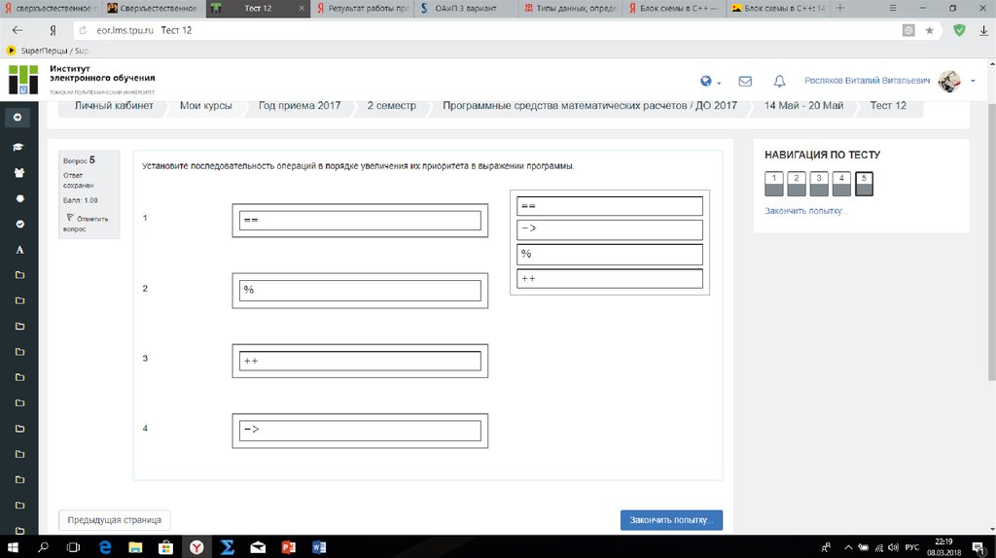Open 'Мои курсы' breadcrumb item

[x=205, y=105]
